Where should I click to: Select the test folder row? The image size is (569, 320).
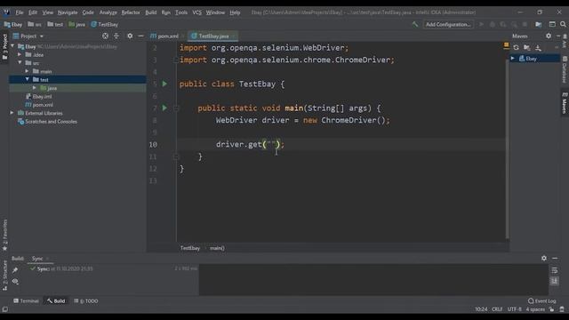click(x=77, y=79)
